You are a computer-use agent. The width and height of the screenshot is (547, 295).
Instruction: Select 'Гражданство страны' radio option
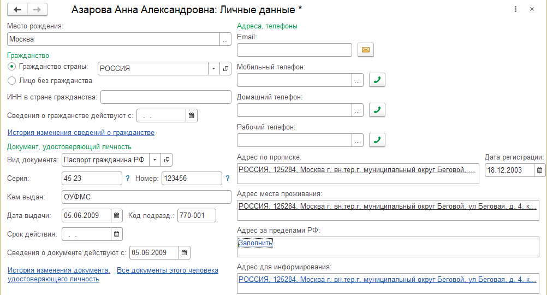tap(12, 67)
